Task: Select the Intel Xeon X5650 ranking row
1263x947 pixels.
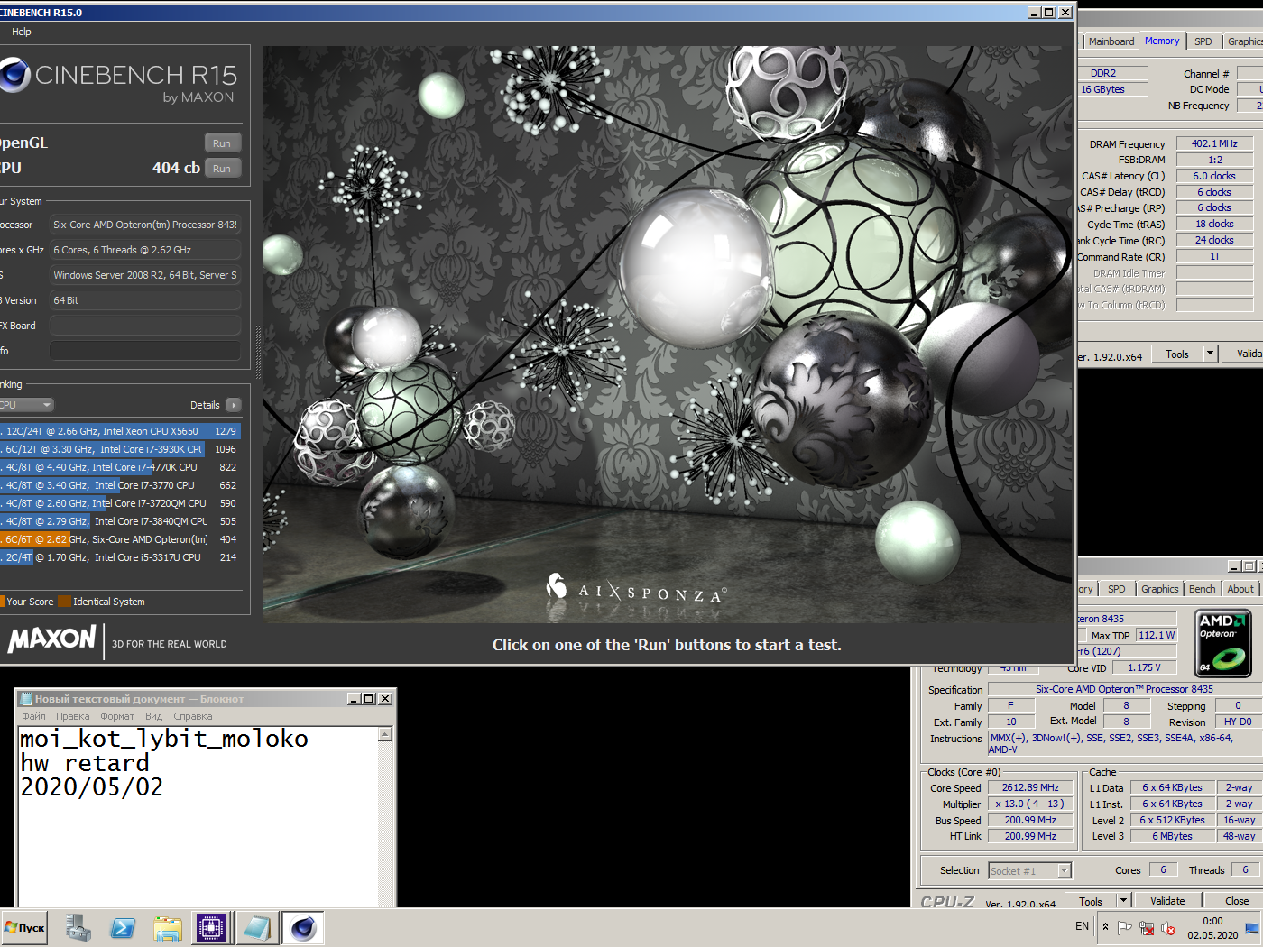Action: (120, 431)
